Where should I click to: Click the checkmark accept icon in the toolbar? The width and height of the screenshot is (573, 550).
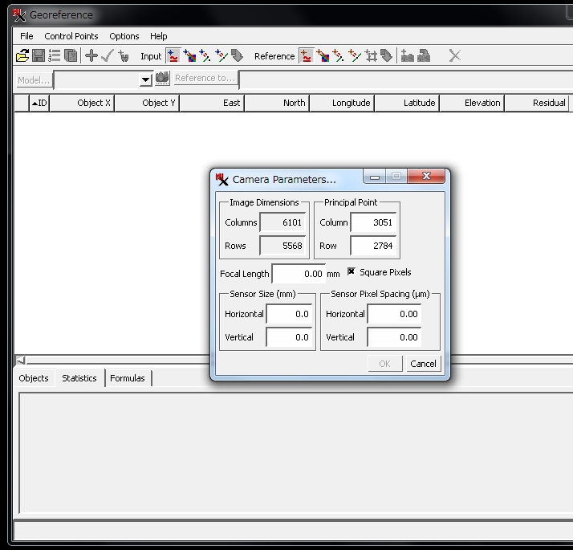(x=107, y=56)
